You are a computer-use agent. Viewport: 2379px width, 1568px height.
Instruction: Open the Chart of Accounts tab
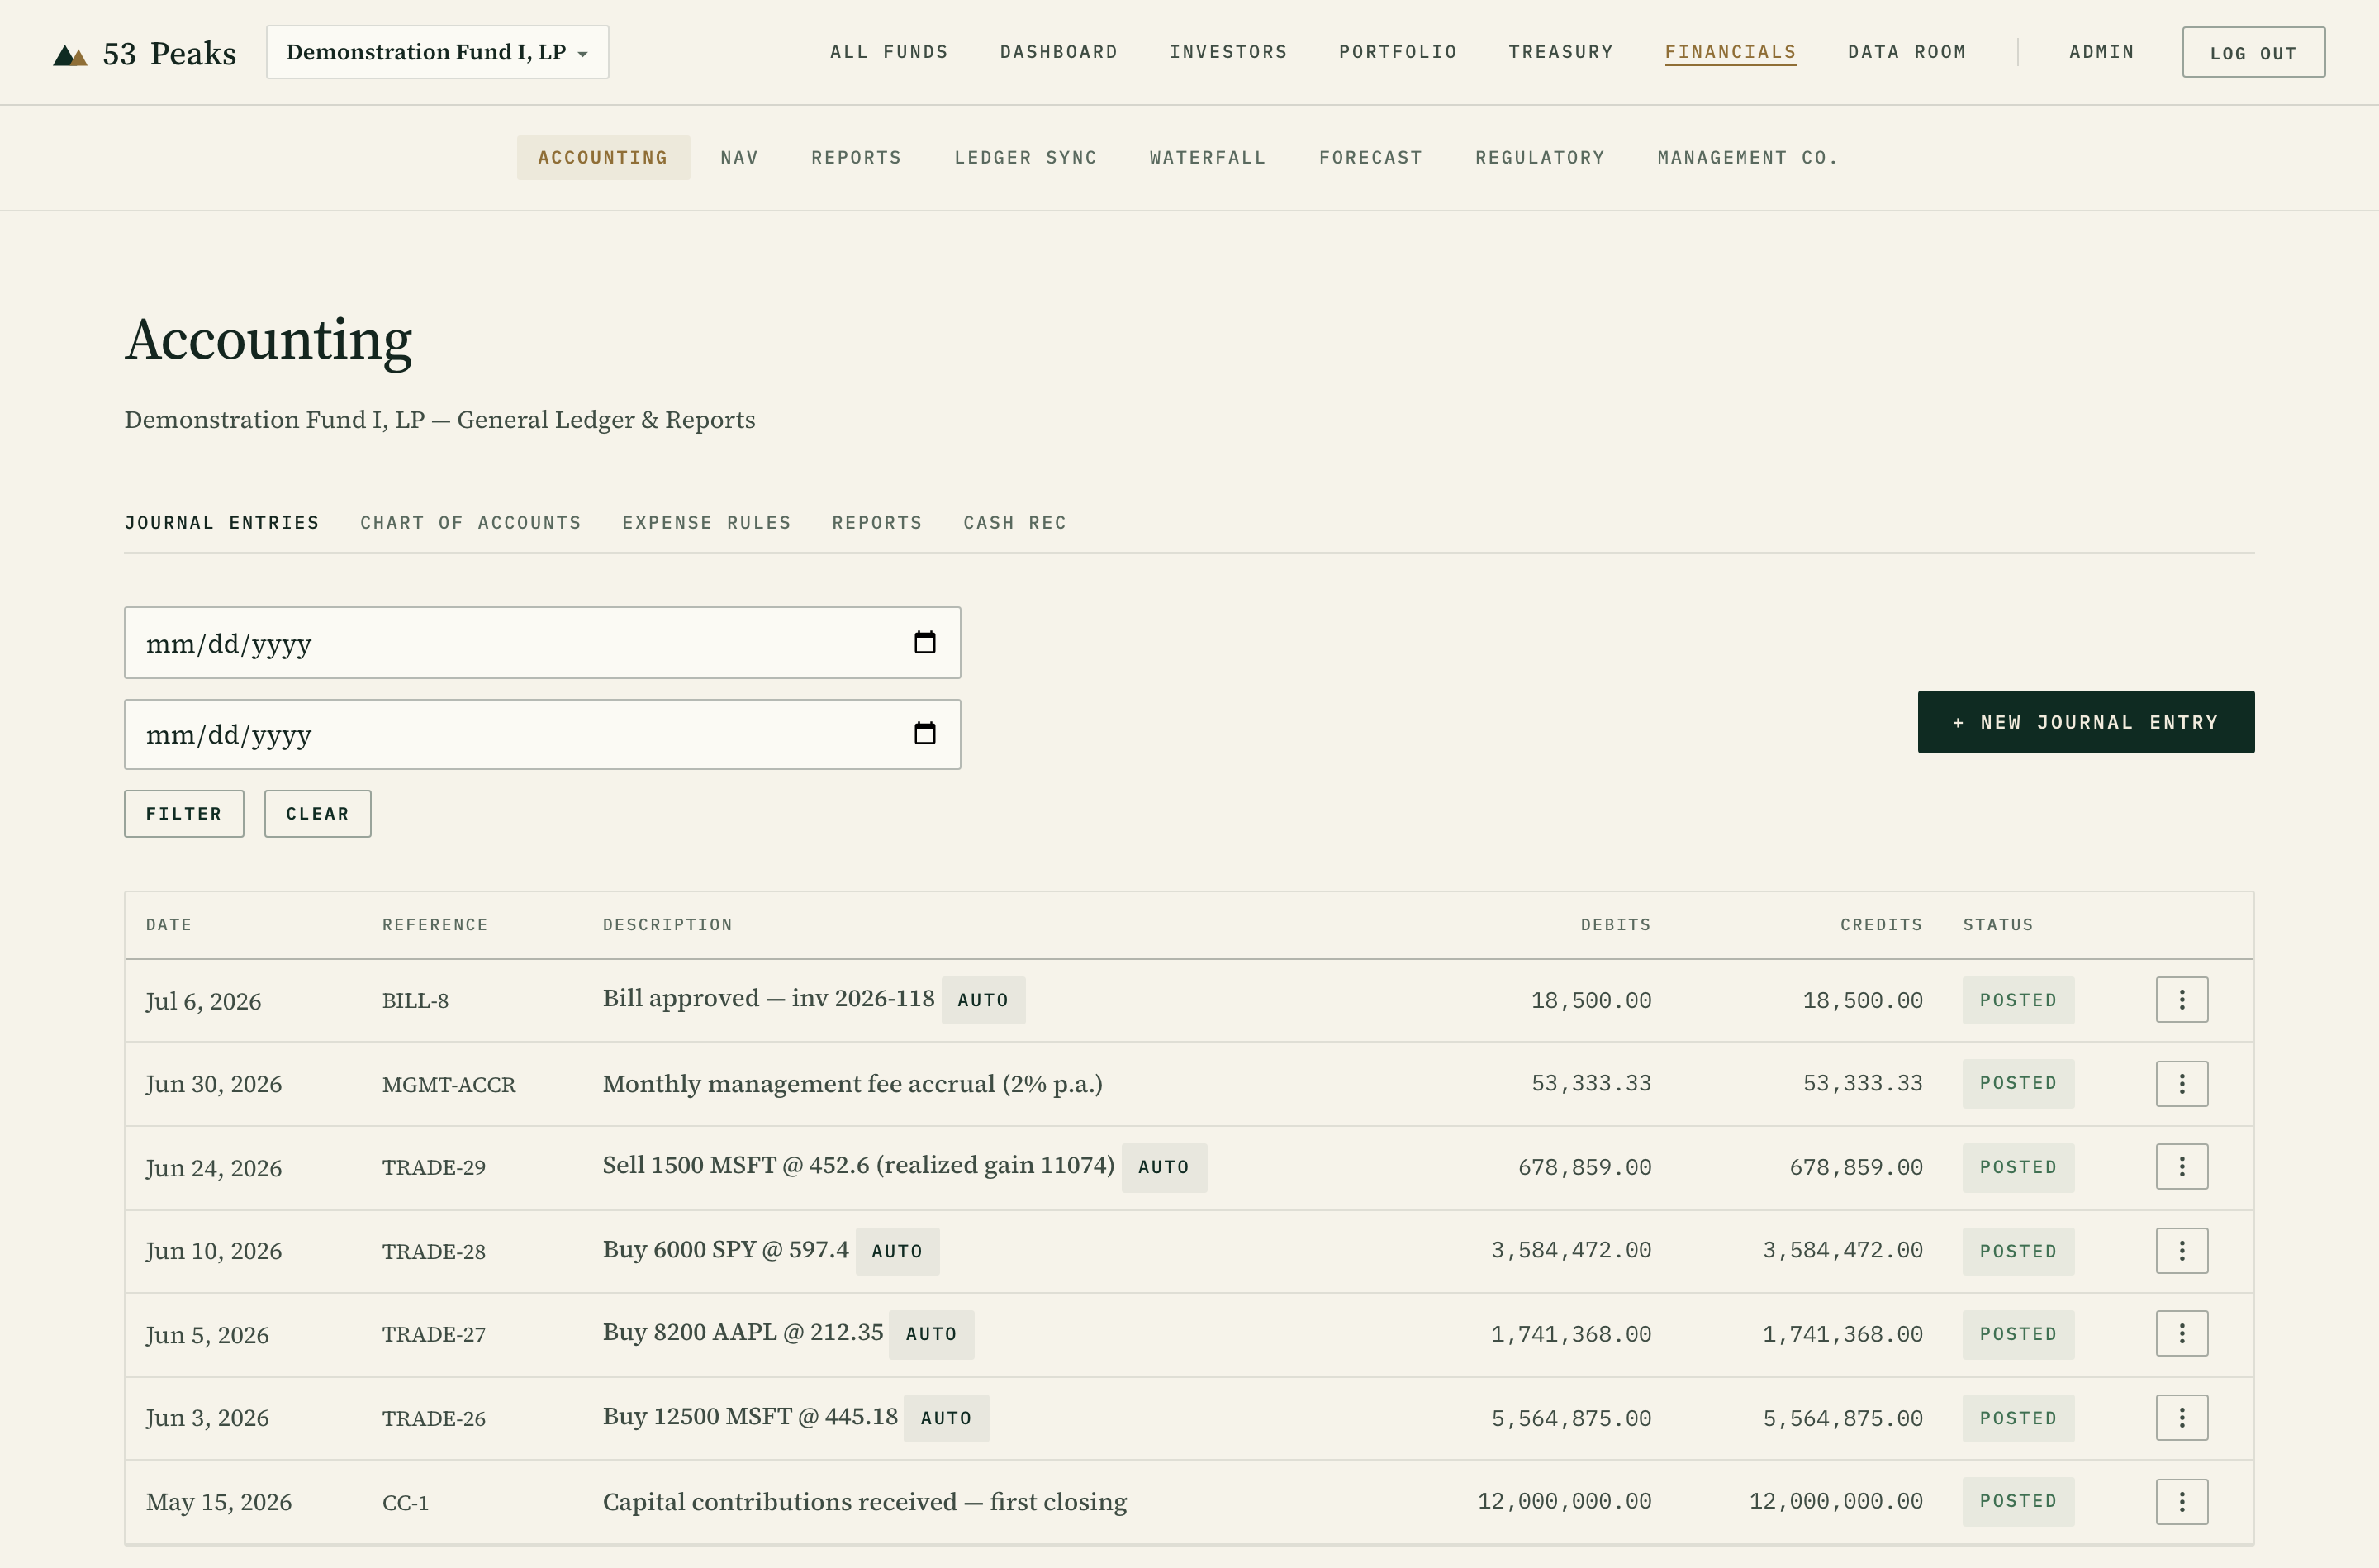click(471, 523)
